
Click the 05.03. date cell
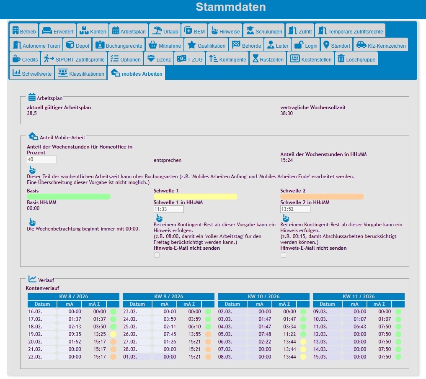tap(232, 334)
